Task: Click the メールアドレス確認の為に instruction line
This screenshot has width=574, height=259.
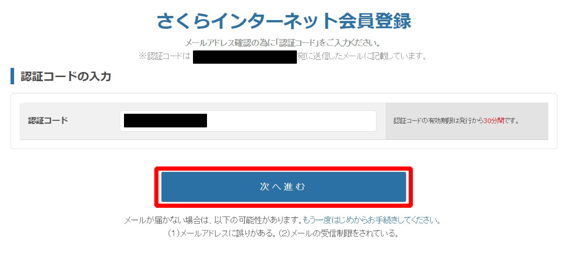Action: (283, 42)
